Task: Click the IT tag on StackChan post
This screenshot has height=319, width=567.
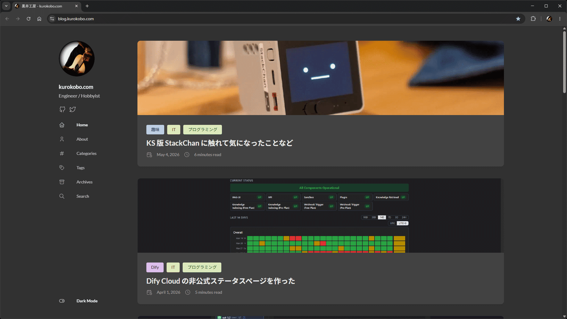Action: click(x=174, y=130)
